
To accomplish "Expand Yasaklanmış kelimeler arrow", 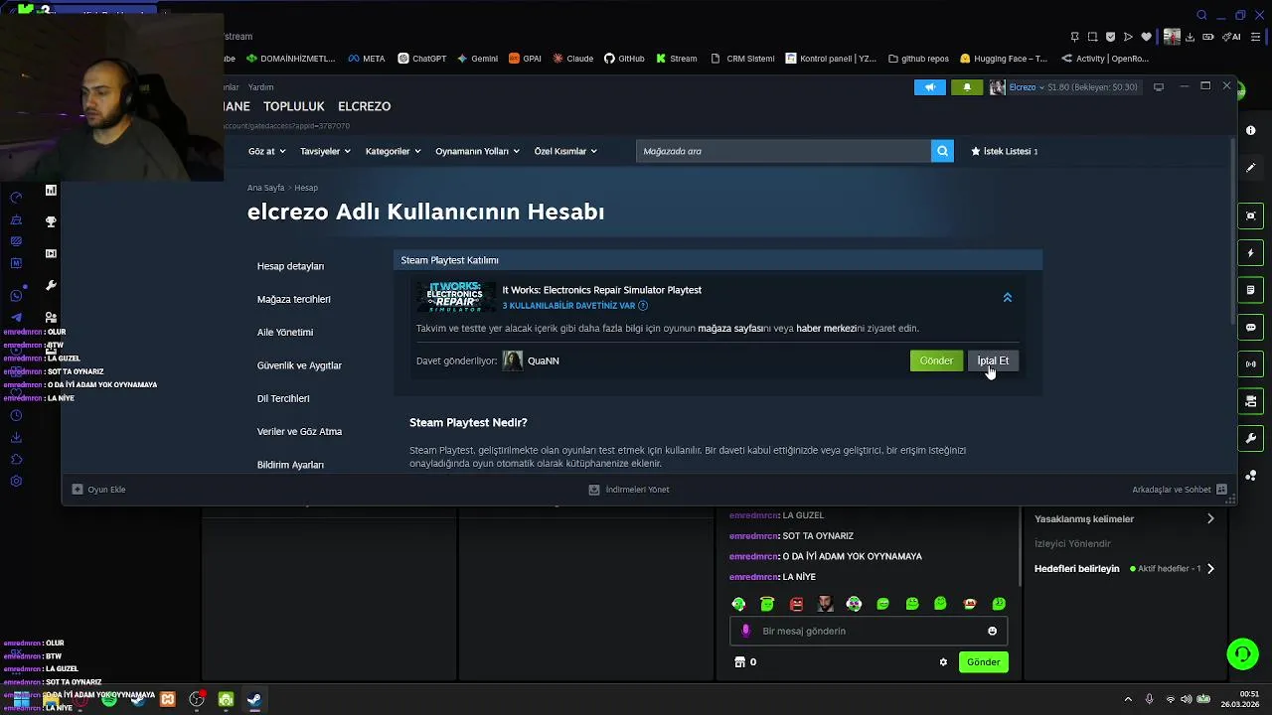I will pyautogui.click(x=1210, y=518).
